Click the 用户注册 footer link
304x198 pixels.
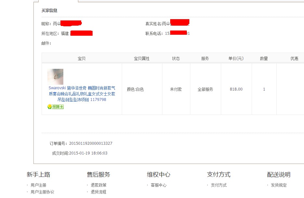coord(38,185)
